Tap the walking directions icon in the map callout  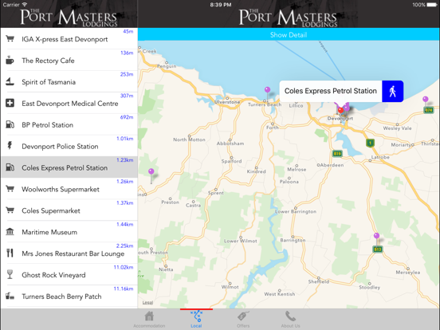coord(393,91)
